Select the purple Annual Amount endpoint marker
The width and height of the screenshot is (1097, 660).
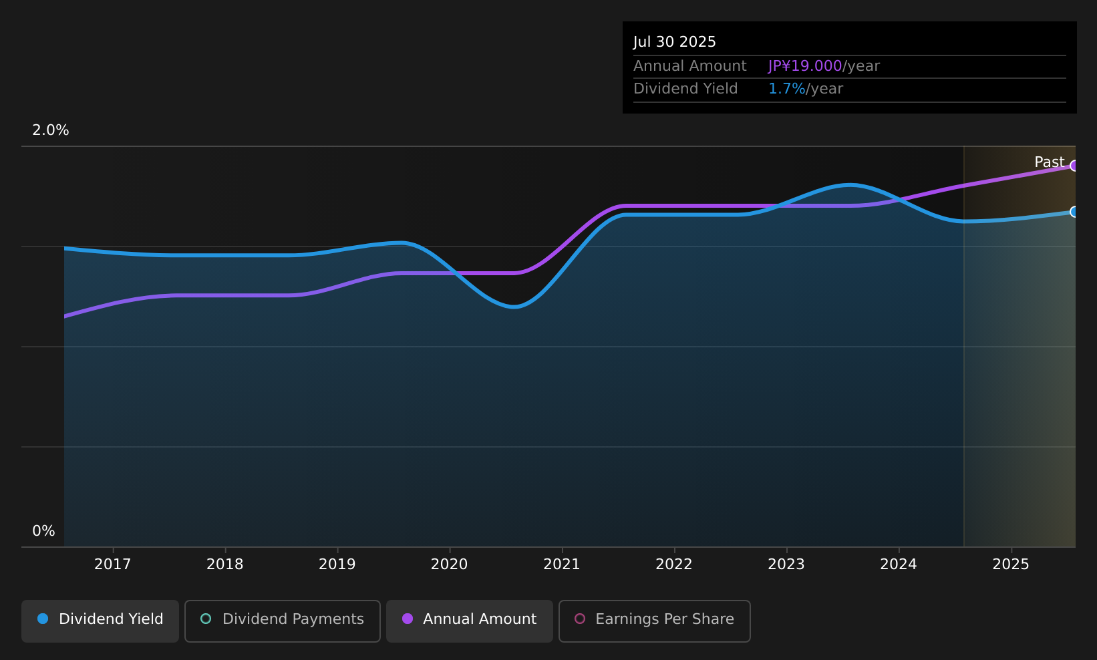(1074, 166)
